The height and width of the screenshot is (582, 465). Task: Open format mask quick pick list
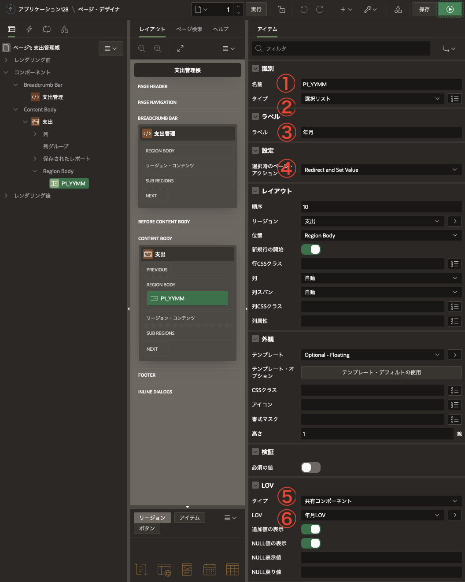[455, 419]
